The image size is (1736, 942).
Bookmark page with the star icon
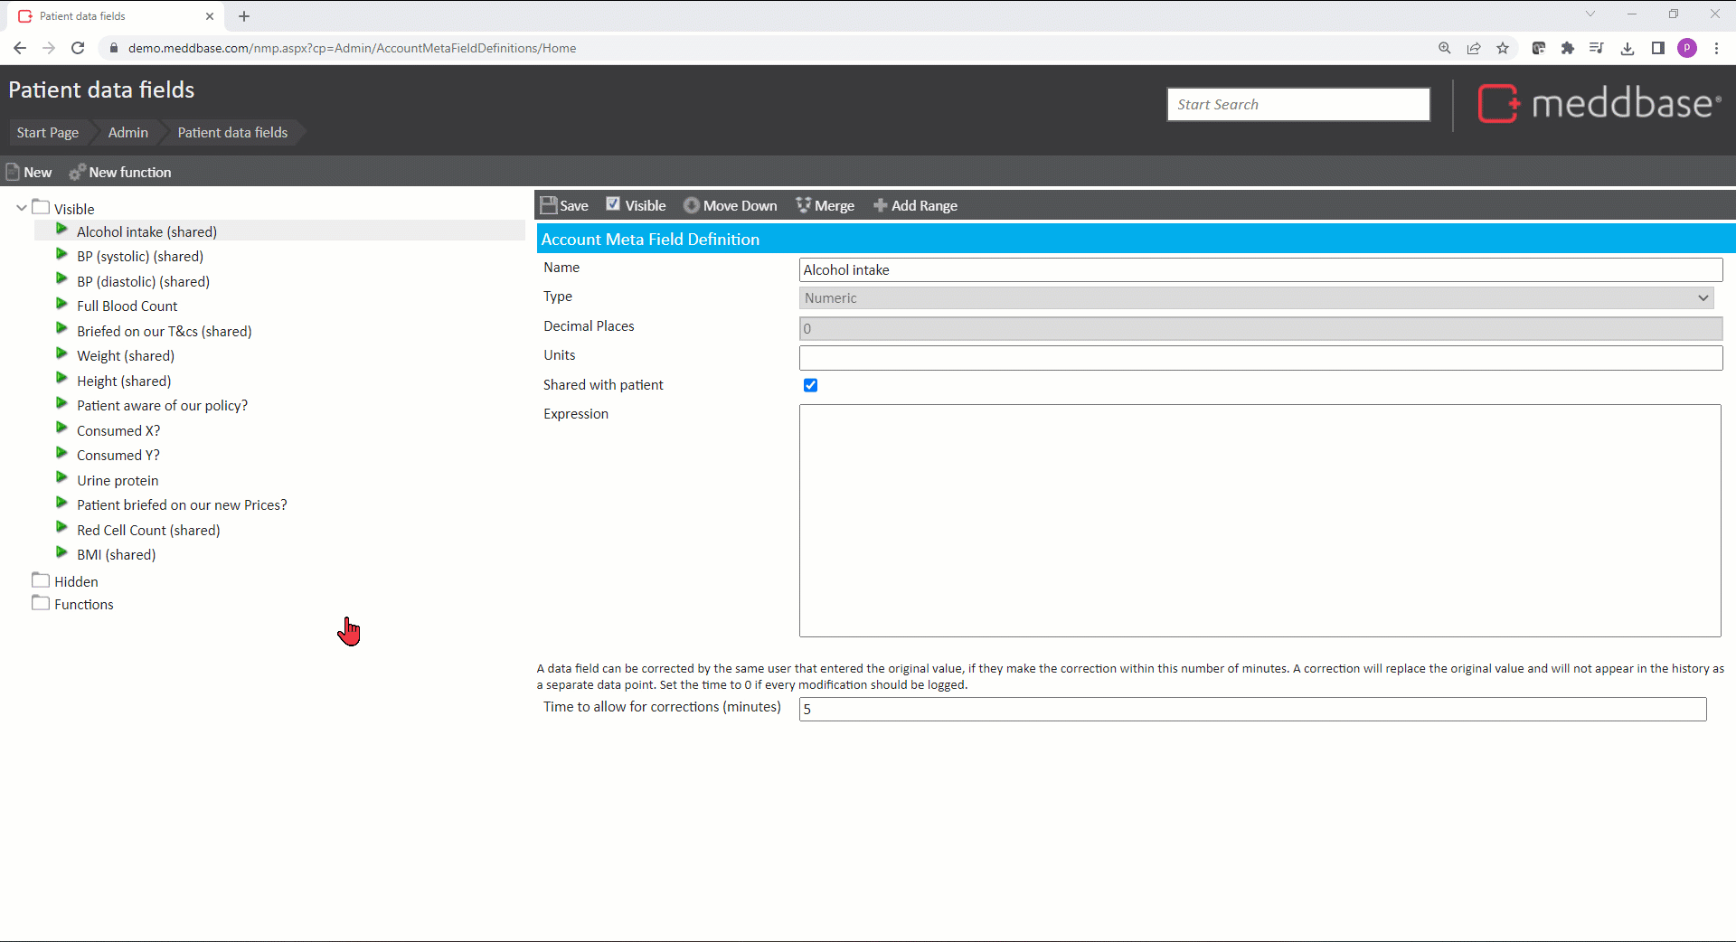1503,48
